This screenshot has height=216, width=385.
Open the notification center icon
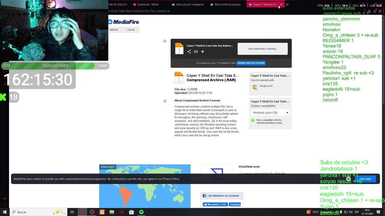click(x=378, y=212)
